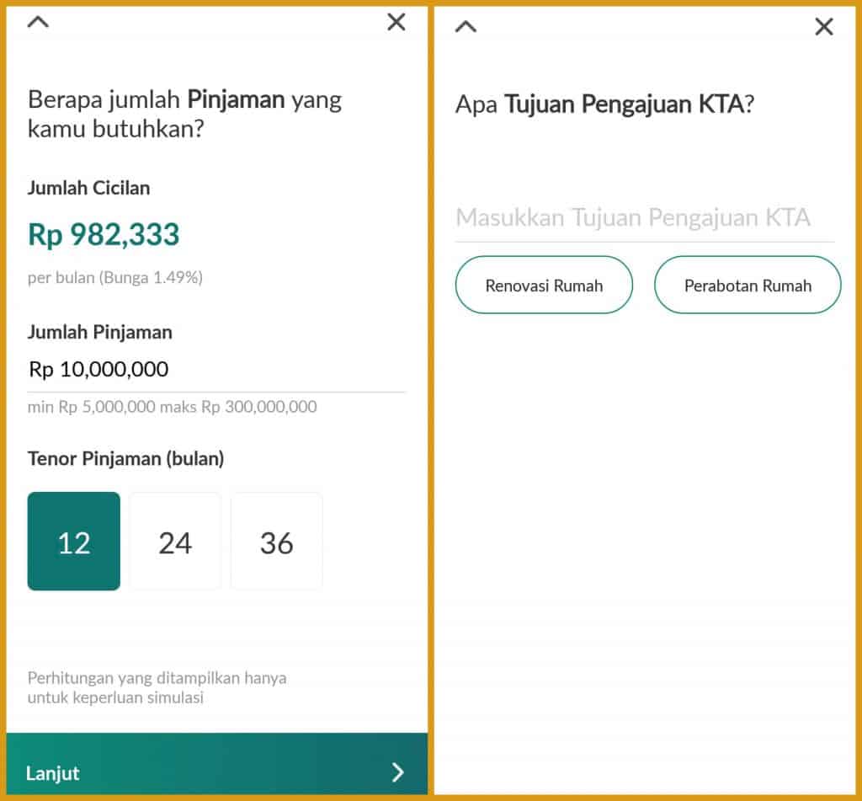
Task: Collapse the Tujuan Pengajuan KTA panel chevron
Action: point(466,26)
